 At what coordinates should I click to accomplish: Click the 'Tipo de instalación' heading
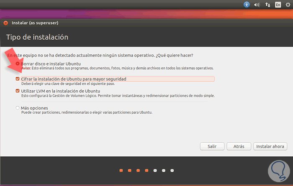click(x=37, y=37)
